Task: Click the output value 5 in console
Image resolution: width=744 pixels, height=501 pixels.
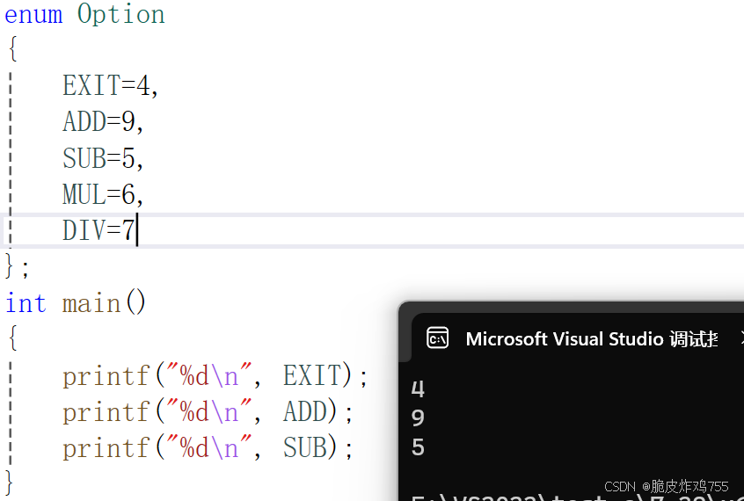Action: 418,447
